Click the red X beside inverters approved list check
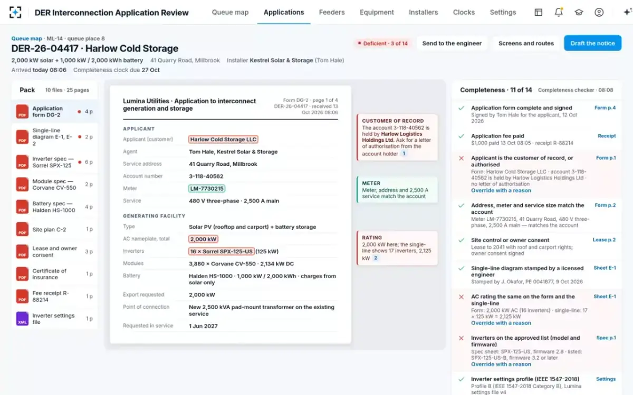This screenshot has width=633, height=395. point(462,338)
